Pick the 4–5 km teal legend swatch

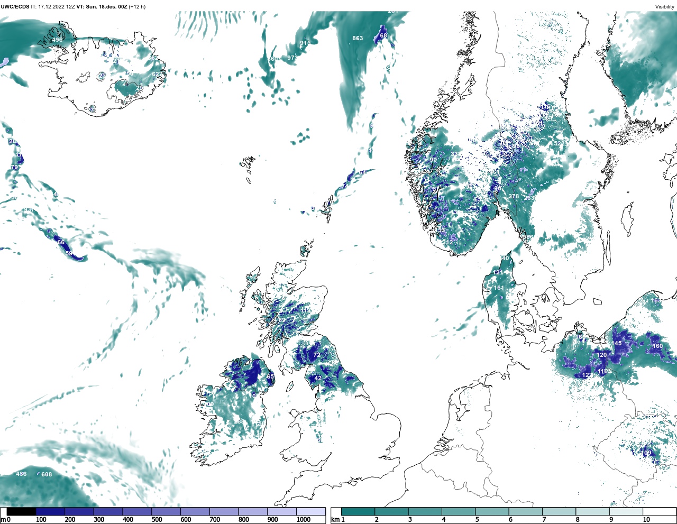point(459,511)
